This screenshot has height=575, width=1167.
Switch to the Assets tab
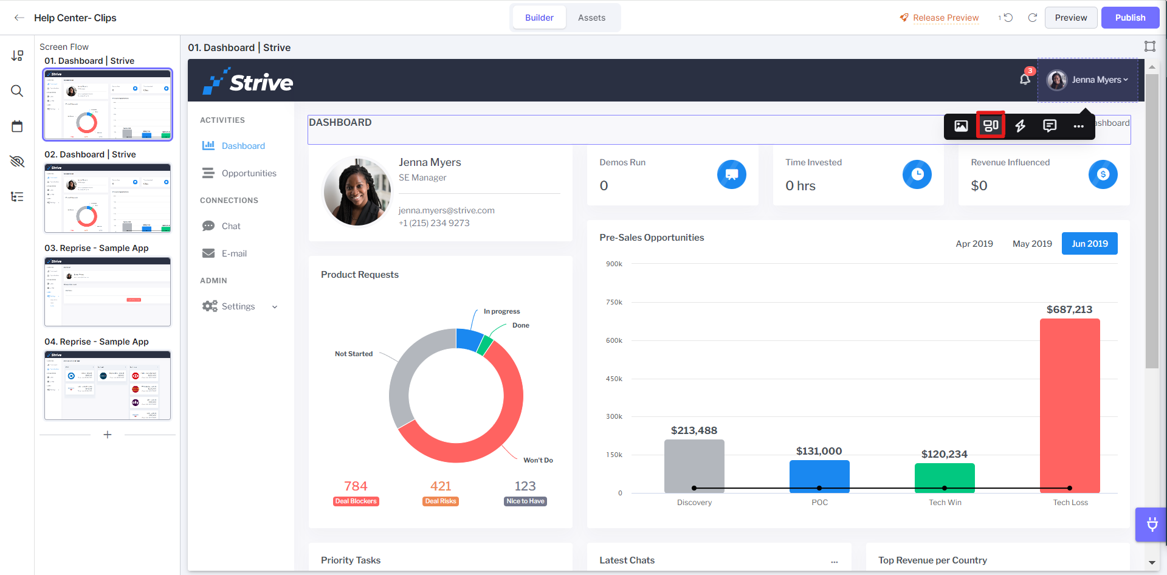coord(591,18)
